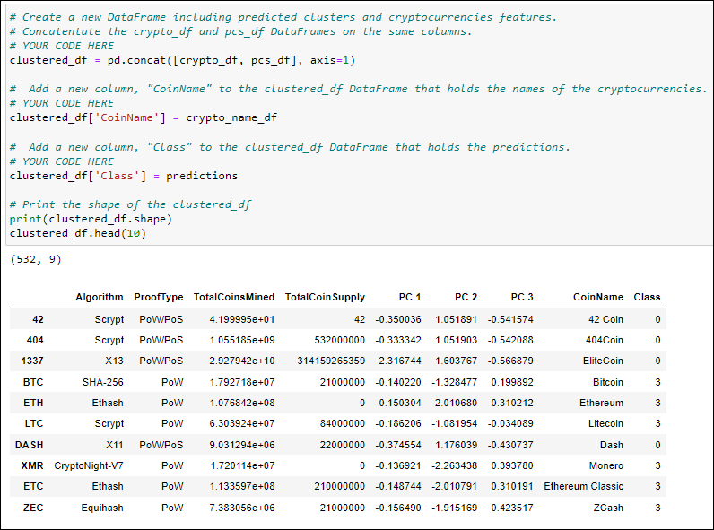Click the X11 algorithm cell
714x530 pixels.
click(x=114, y=445)
